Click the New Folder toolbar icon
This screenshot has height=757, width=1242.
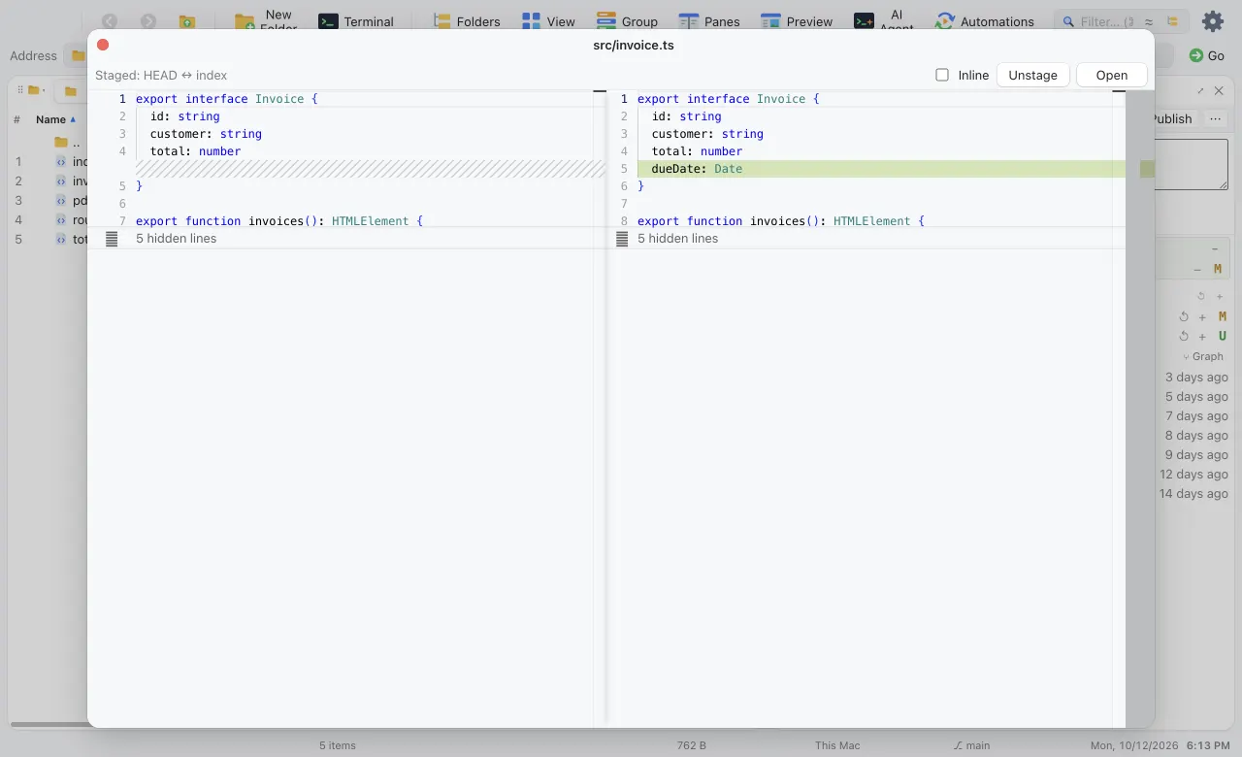point(265,21)
